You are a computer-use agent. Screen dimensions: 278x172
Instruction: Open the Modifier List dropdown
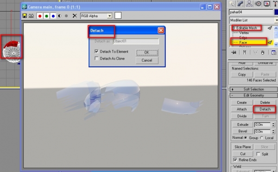pos(277,20)
